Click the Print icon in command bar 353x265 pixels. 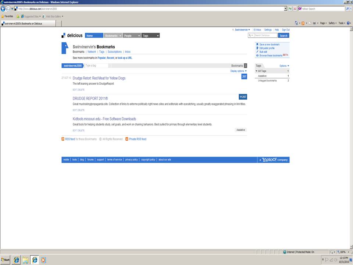[314, 23]
